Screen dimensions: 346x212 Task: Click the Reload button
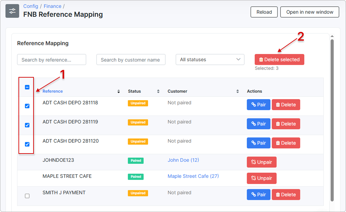click(264, 12)
